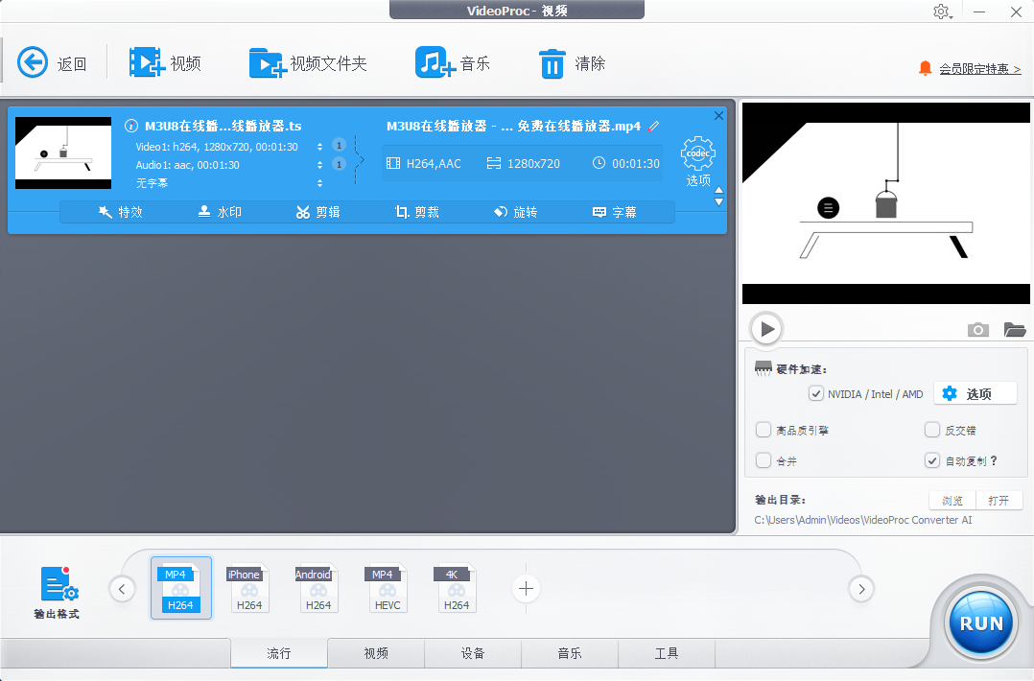Start conversion with RUN button
Viewport: 1034px width, 681px height.
coord(981,623)
